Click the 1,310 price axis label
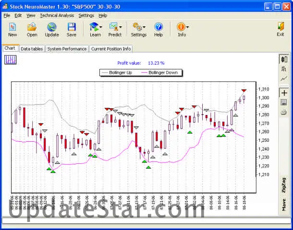 264,89
